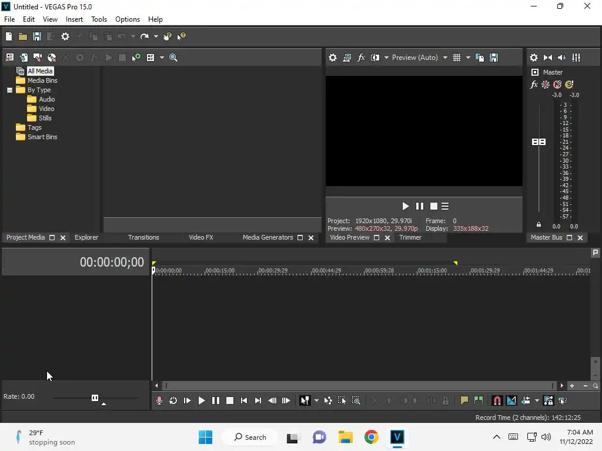Screen dimensions: 602x451
Task: Collapse the By Type tree node
Action: pyautogui.click(x=9, y=90)
